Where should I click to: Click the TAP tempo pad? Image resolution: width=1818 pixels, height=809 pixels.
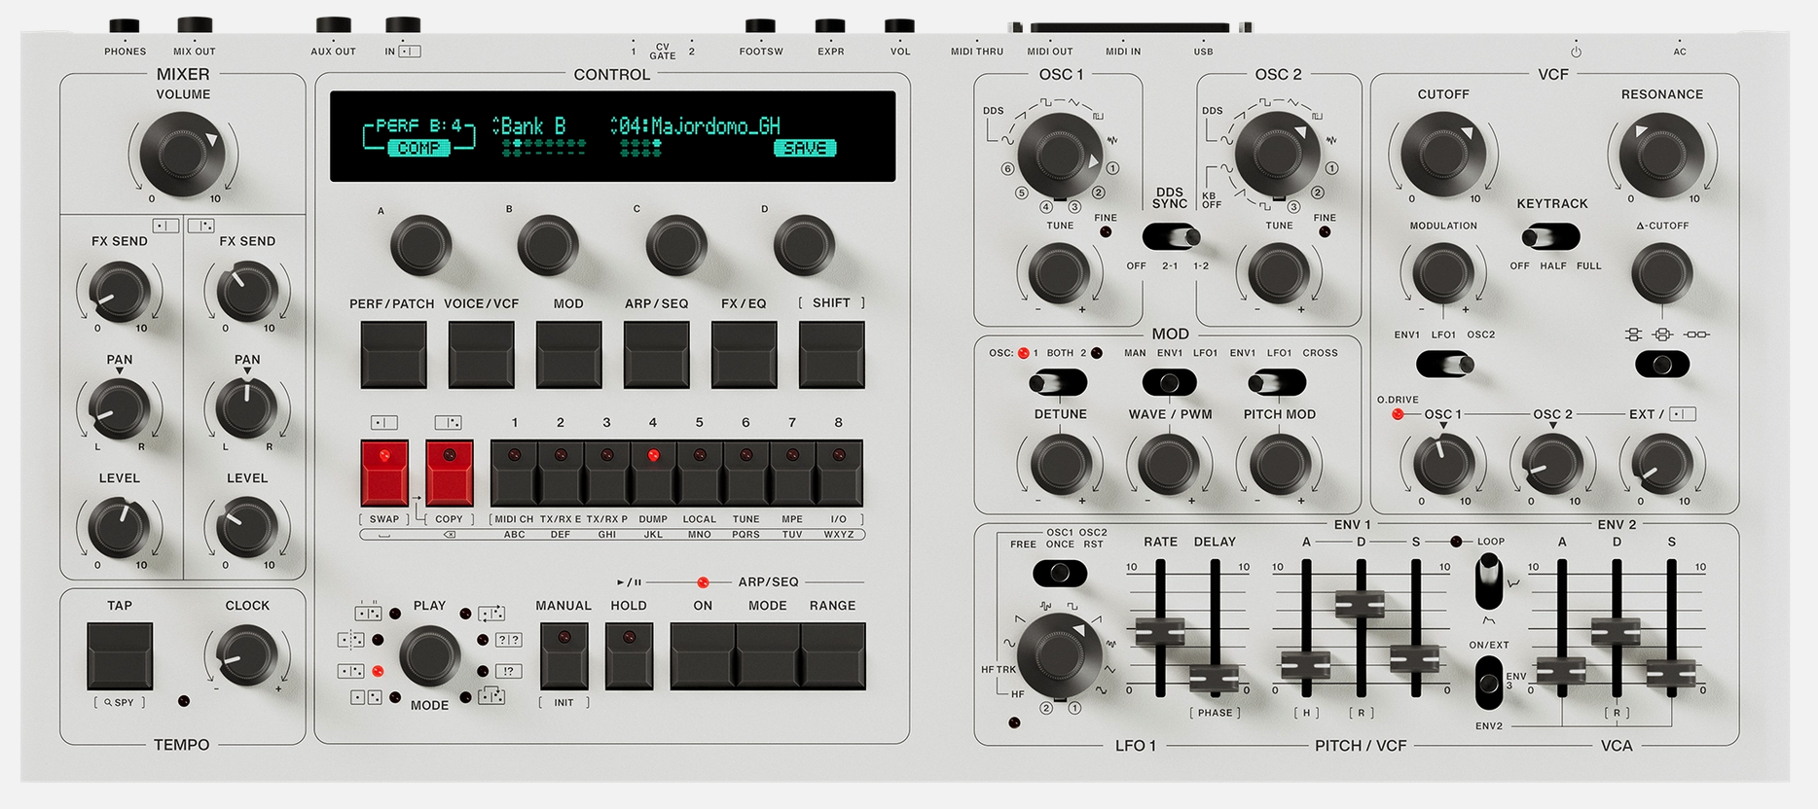120,656
